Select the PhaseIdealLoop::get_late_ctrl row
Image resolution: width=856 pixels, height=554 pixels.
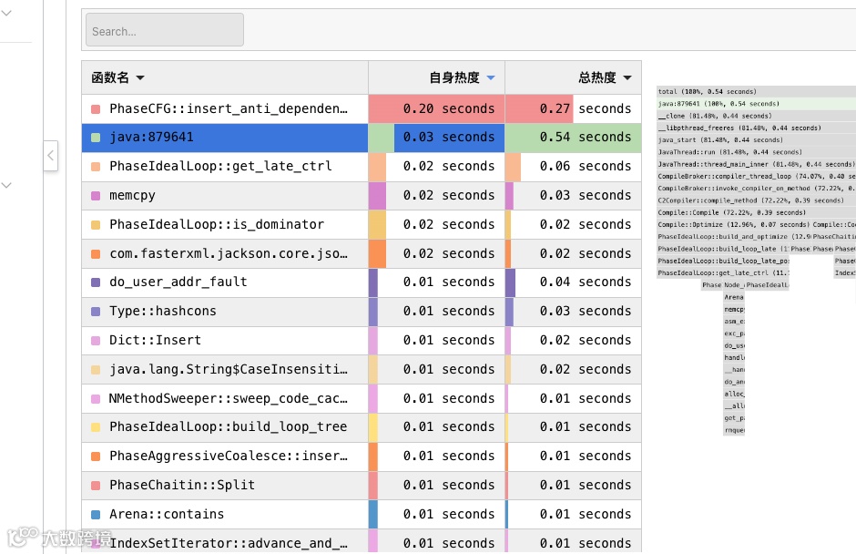pyautogui.click(x=362, y=167)
